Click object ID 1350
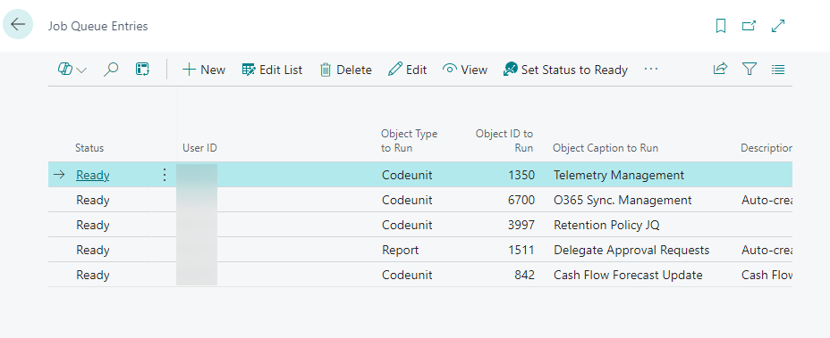The image size is (830, 338). tap(521, 175)
